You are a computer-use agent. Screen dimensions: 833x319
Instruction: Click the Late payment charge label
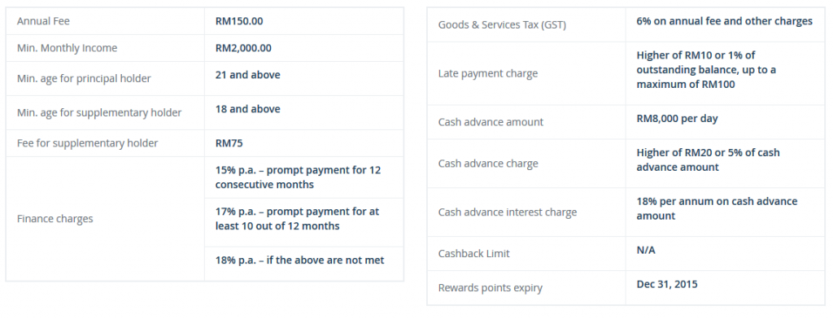point(488,73)
